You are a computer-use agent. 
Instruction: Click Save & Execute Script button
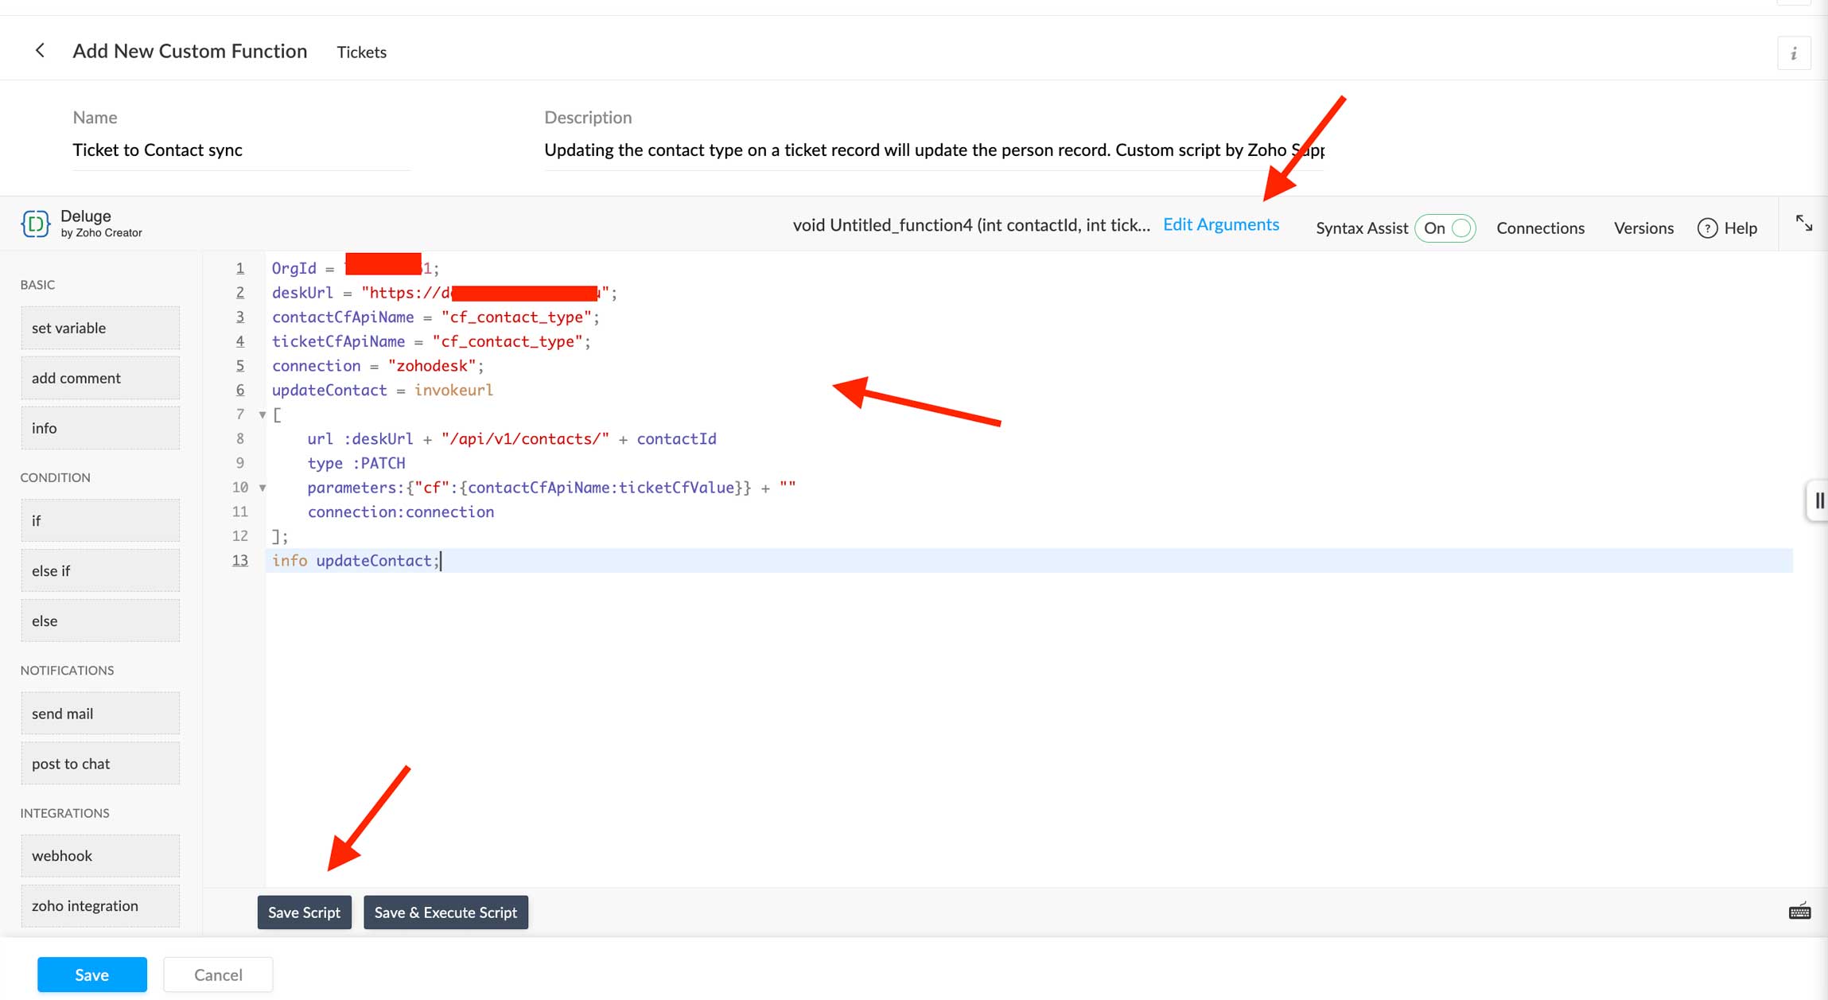445,912
